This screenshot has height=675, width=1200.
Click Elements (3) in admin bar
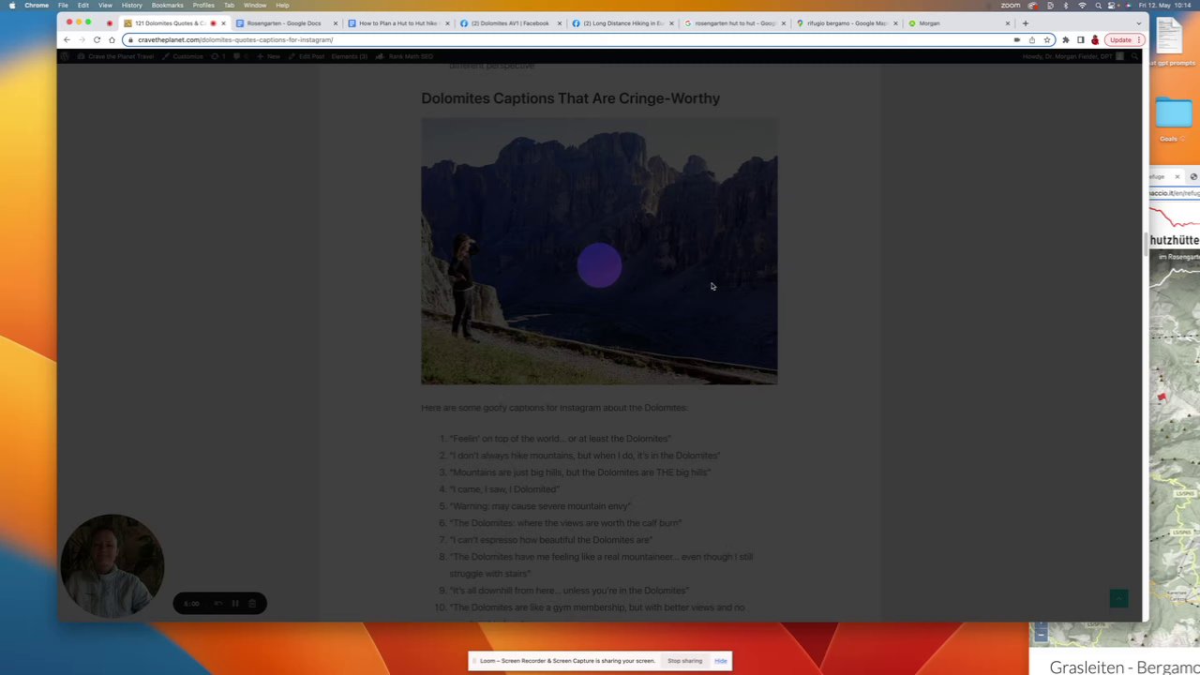pyautogui.click(x=349, y=56)
